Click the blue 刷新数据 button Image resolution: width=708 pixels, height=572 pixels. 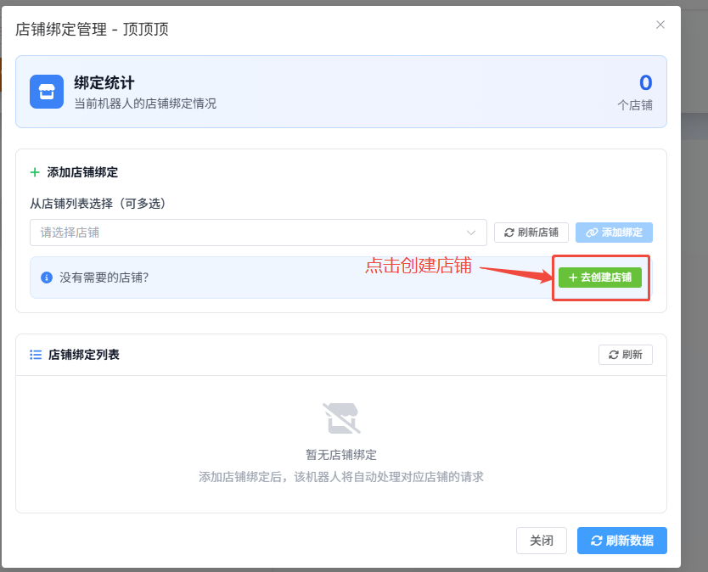[621, 541]
